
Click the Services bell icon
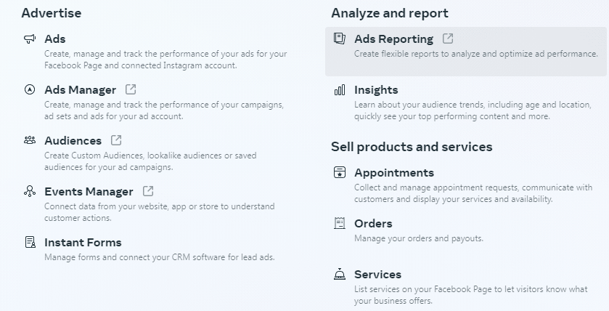click(340, 275)
